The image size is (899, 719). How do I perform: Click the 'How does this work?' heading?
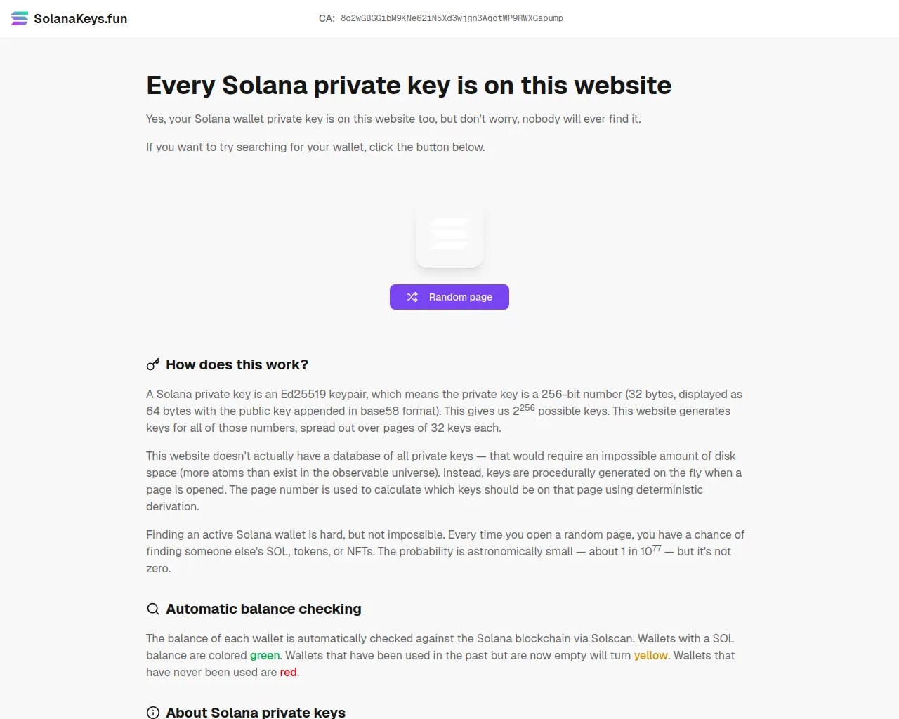click(x=237, y=364)
